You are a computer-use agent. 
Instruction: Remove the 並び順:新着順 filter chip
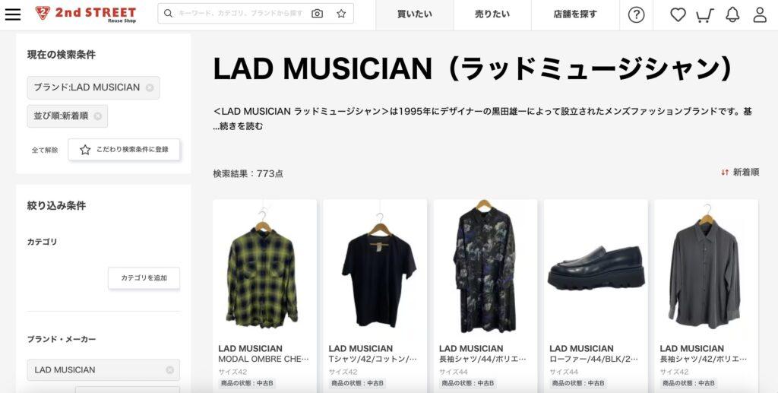coord(98,116)
